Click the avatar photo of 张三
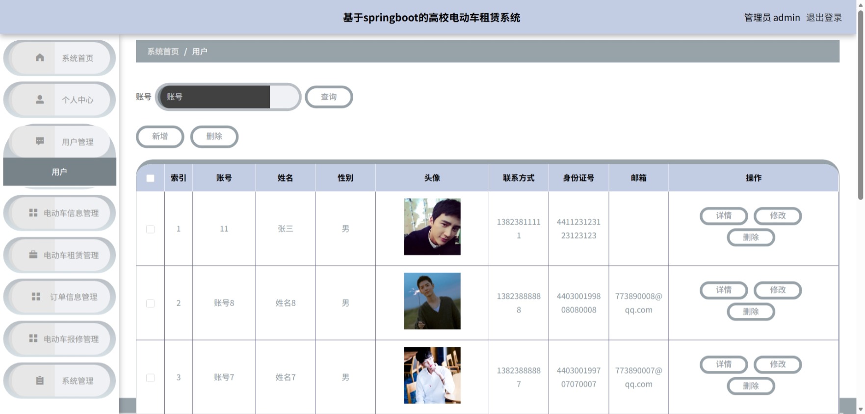865x414 pixels. click(432, 227)
